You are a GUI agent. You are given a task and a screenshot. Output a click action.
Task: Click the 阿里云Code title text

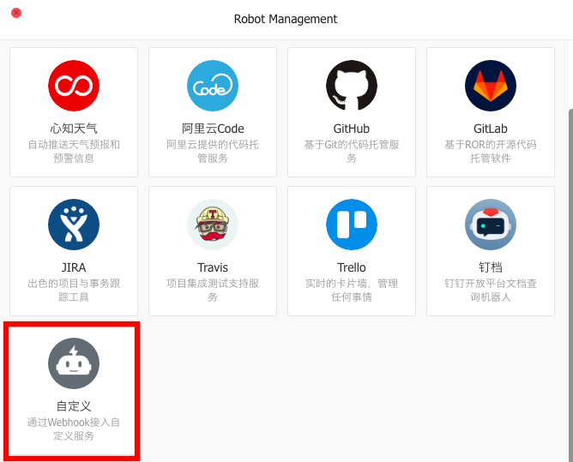coord(213,129)
